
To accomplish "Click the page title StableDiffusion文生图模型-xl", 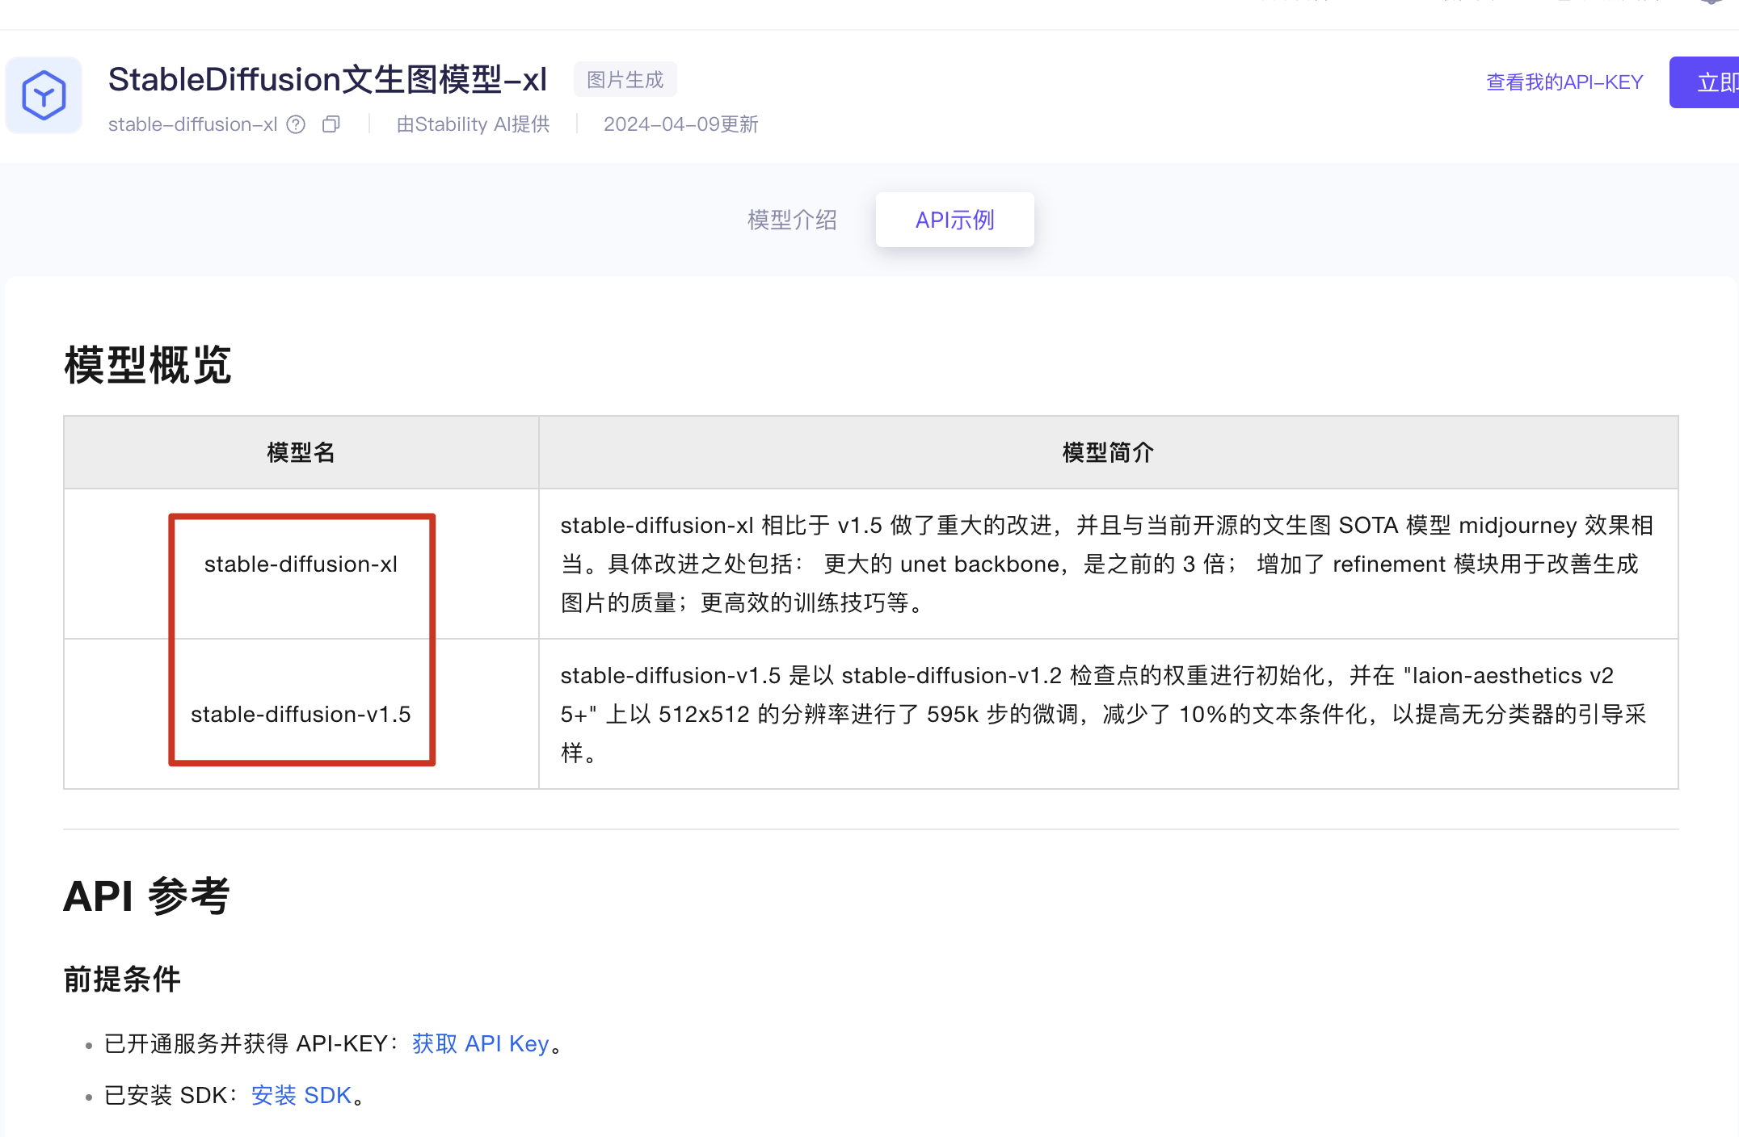I will click(327, 79).
